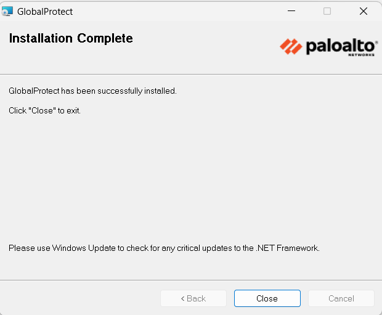The width and height of the screenshot is (382, 315).
Task: Click the blank middle area of dialog
Action: click(x=191, y=179)
